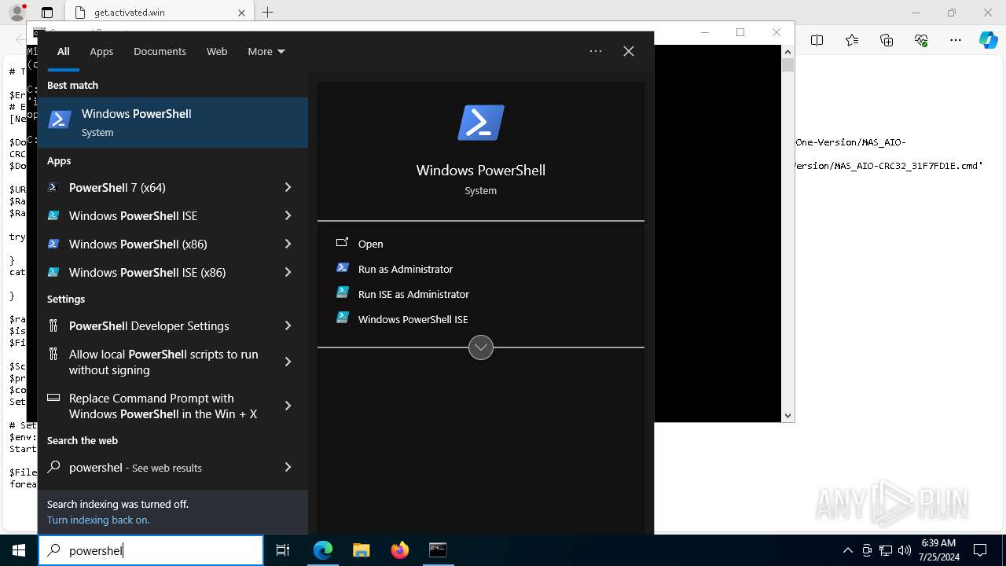Image resolution: width=1006 pixels, height=566 pixels.
Task: Select the Web search tab
Action: [217, 51]
